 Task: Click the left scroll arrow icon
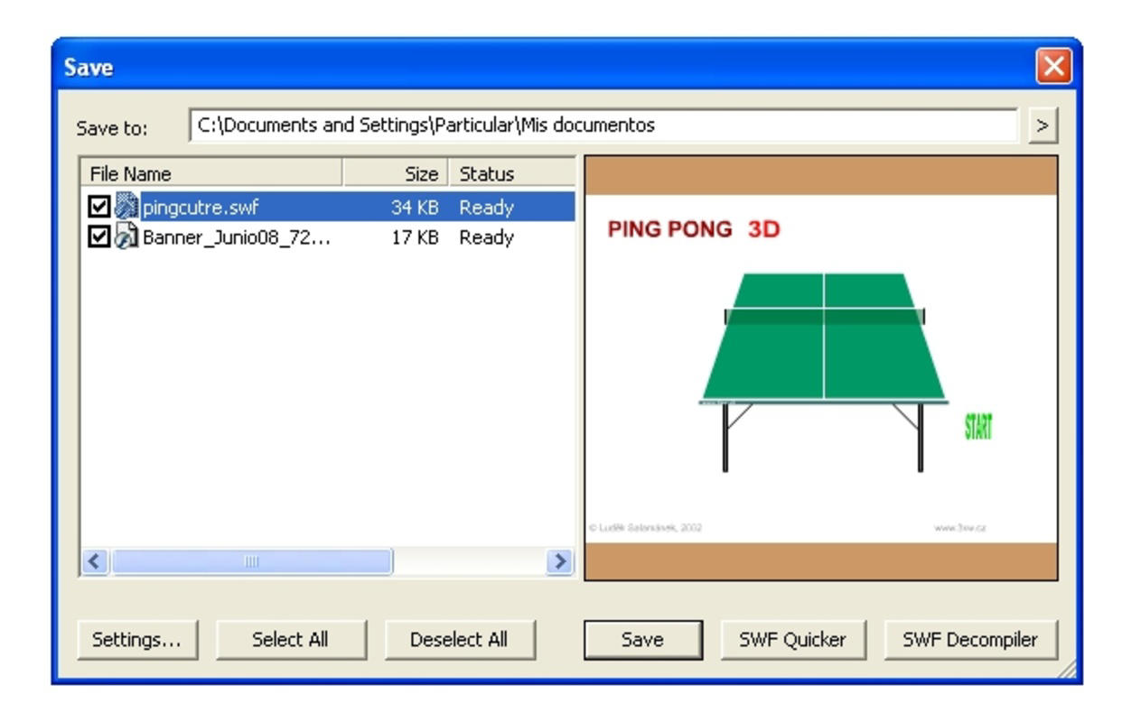93,561
